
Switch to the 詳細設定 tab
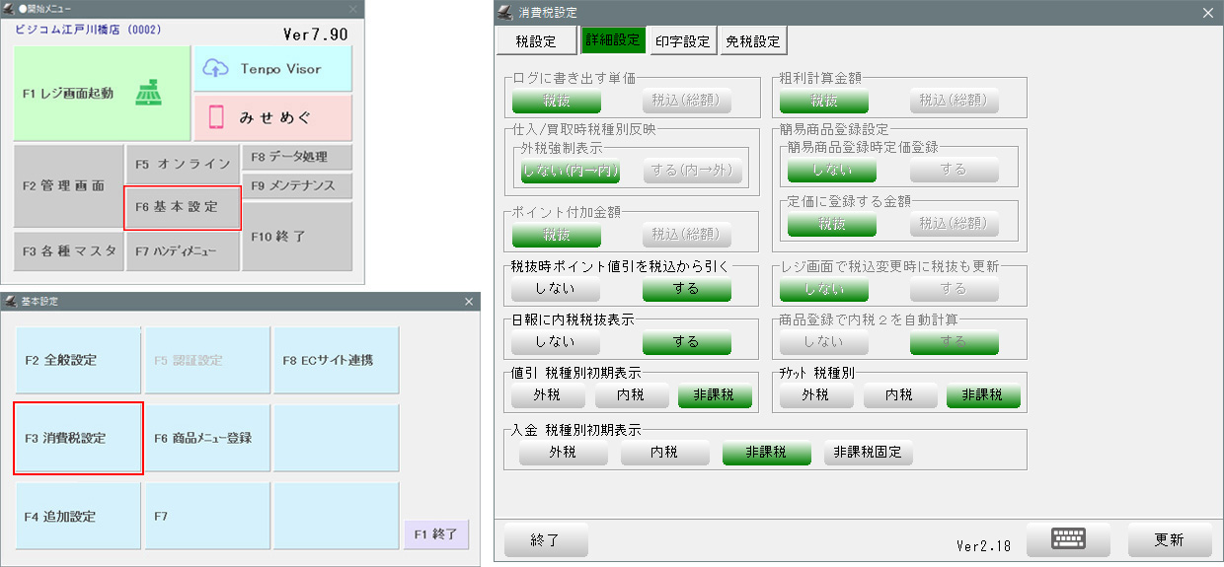pos(613,40)
